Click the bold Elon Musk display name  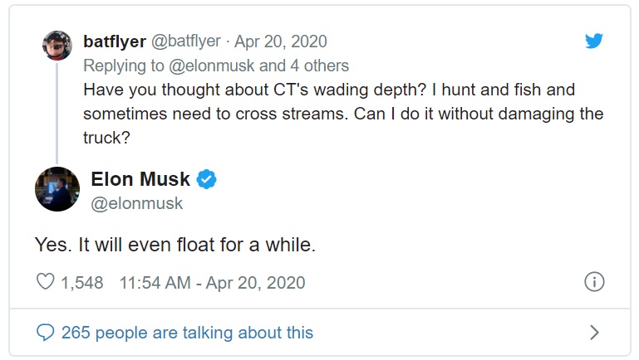pyautogui.click(x=140, y=179)
